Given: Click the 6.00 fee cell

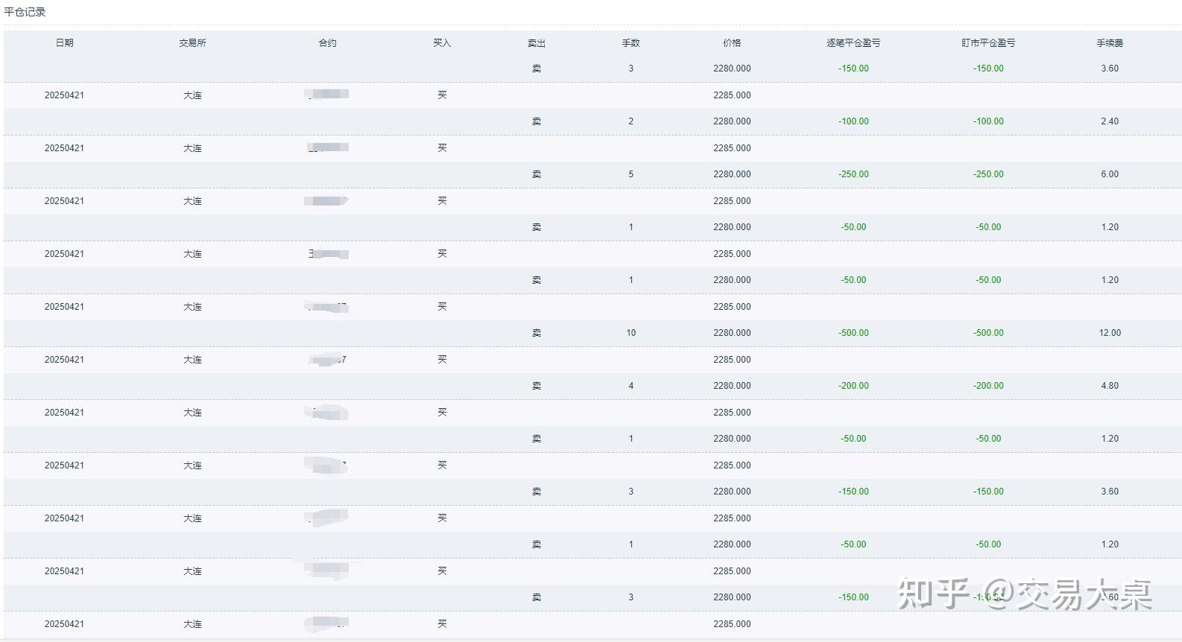Looking at the screenshot, I should [1110, 174].
